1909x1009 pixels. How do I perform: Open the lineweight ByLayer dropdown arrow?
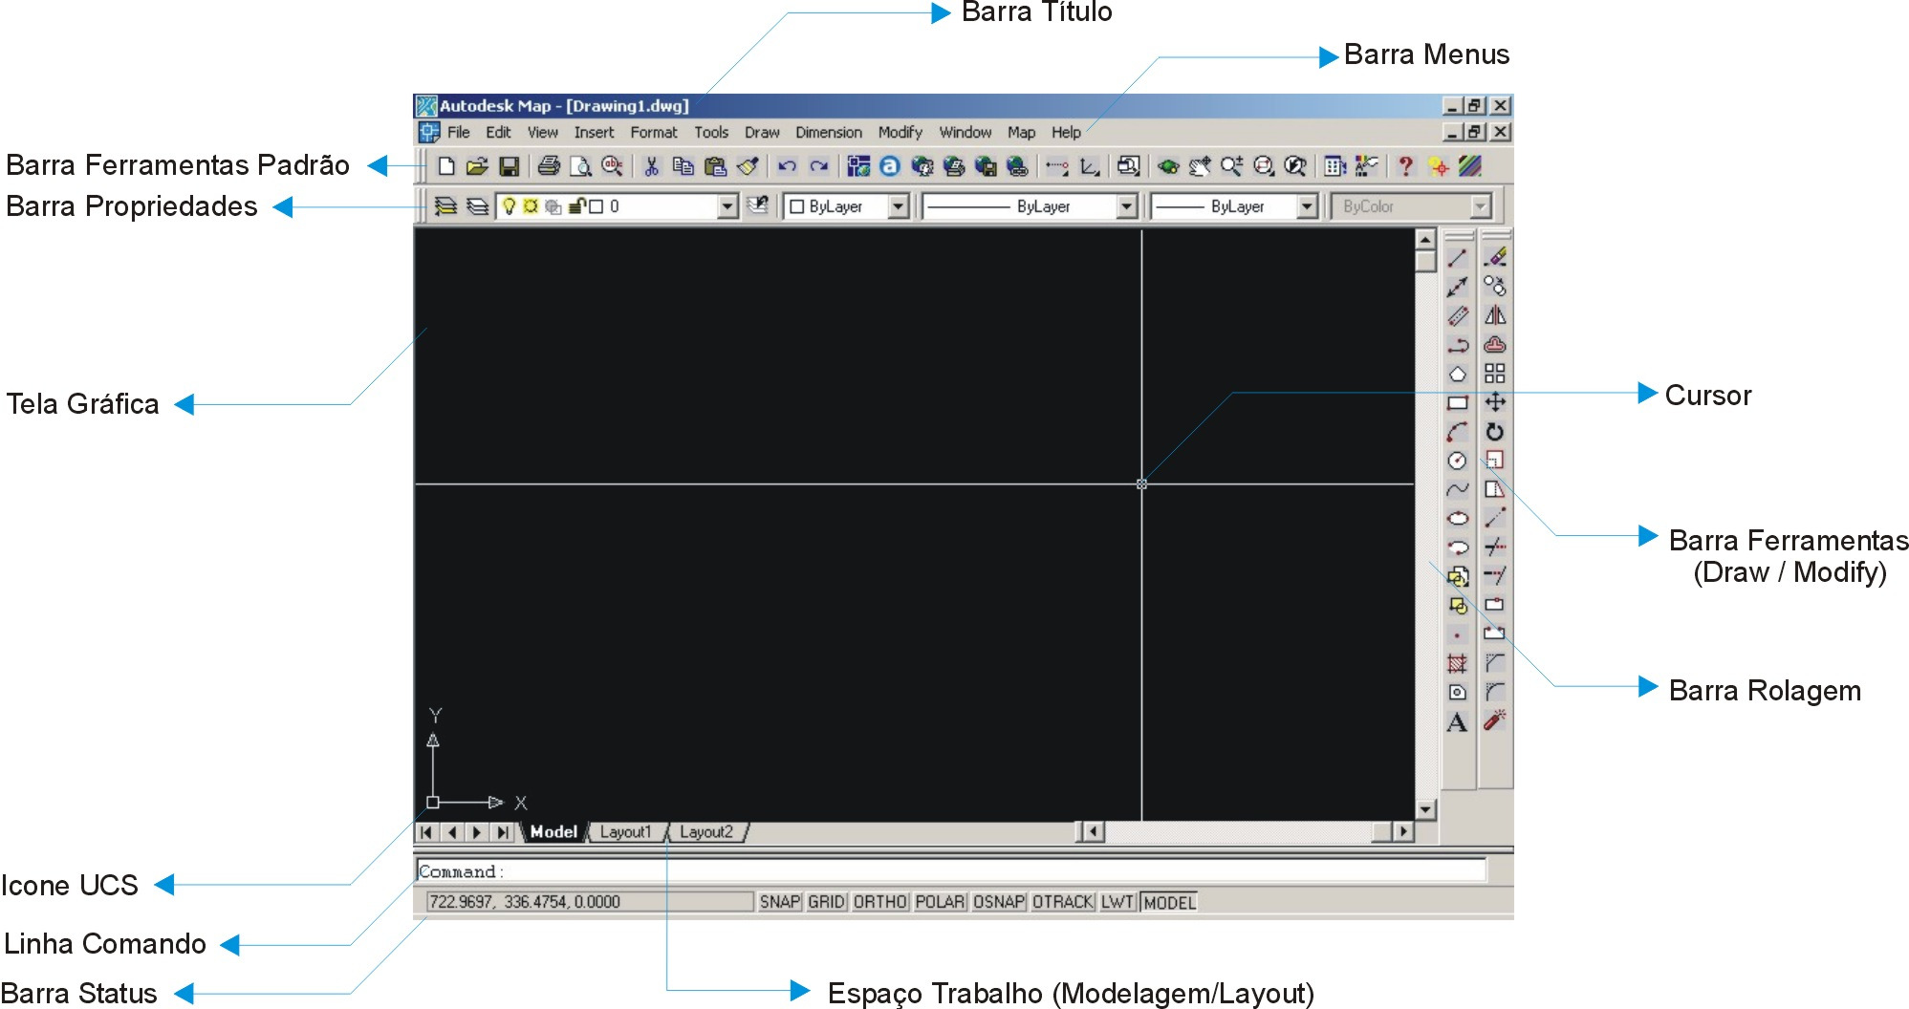pos(1307,206)
